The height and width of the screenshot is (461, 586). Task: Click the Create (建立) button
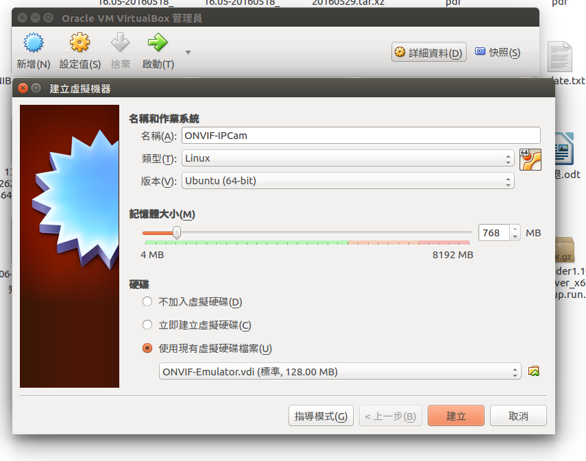(456, 416)
